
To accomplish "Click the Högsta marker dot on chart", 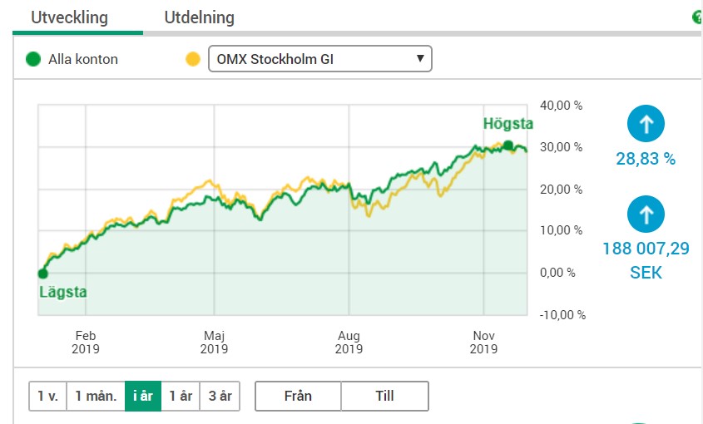I will pos(508,145).
